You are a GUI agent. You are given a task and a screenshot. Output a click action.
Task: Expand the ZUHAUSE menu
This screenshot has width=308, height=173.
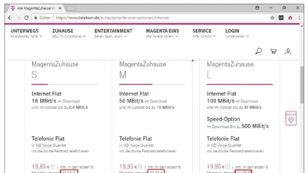click(x=69, y=33)
